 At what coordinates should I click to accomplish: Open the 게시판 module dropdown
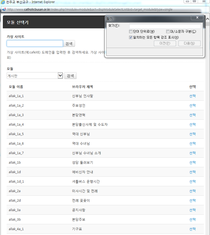pos(60,76)
